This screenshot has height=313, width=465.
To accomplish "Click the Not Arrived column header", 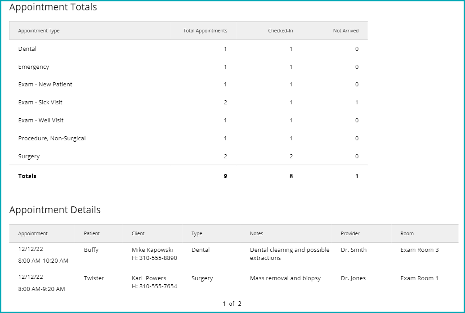I will [x=346, y=31].
